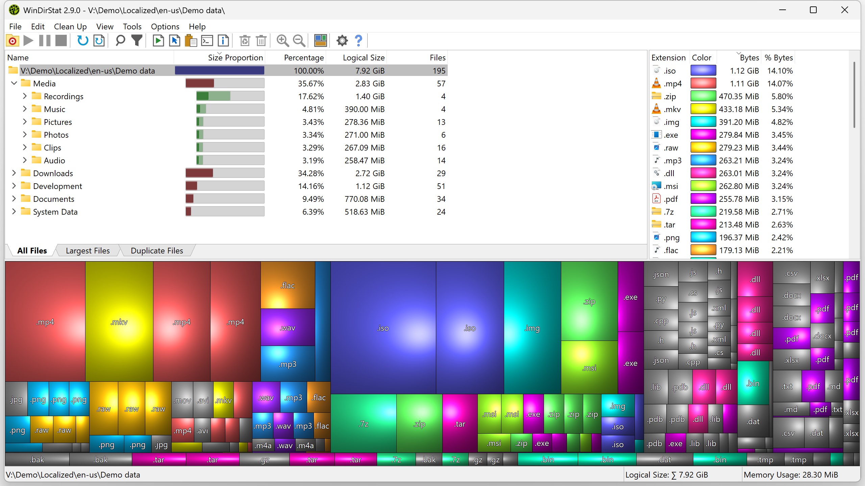
Task: Zoom in on the treemap
Action: pyautogui.click(x=282, y=41)
